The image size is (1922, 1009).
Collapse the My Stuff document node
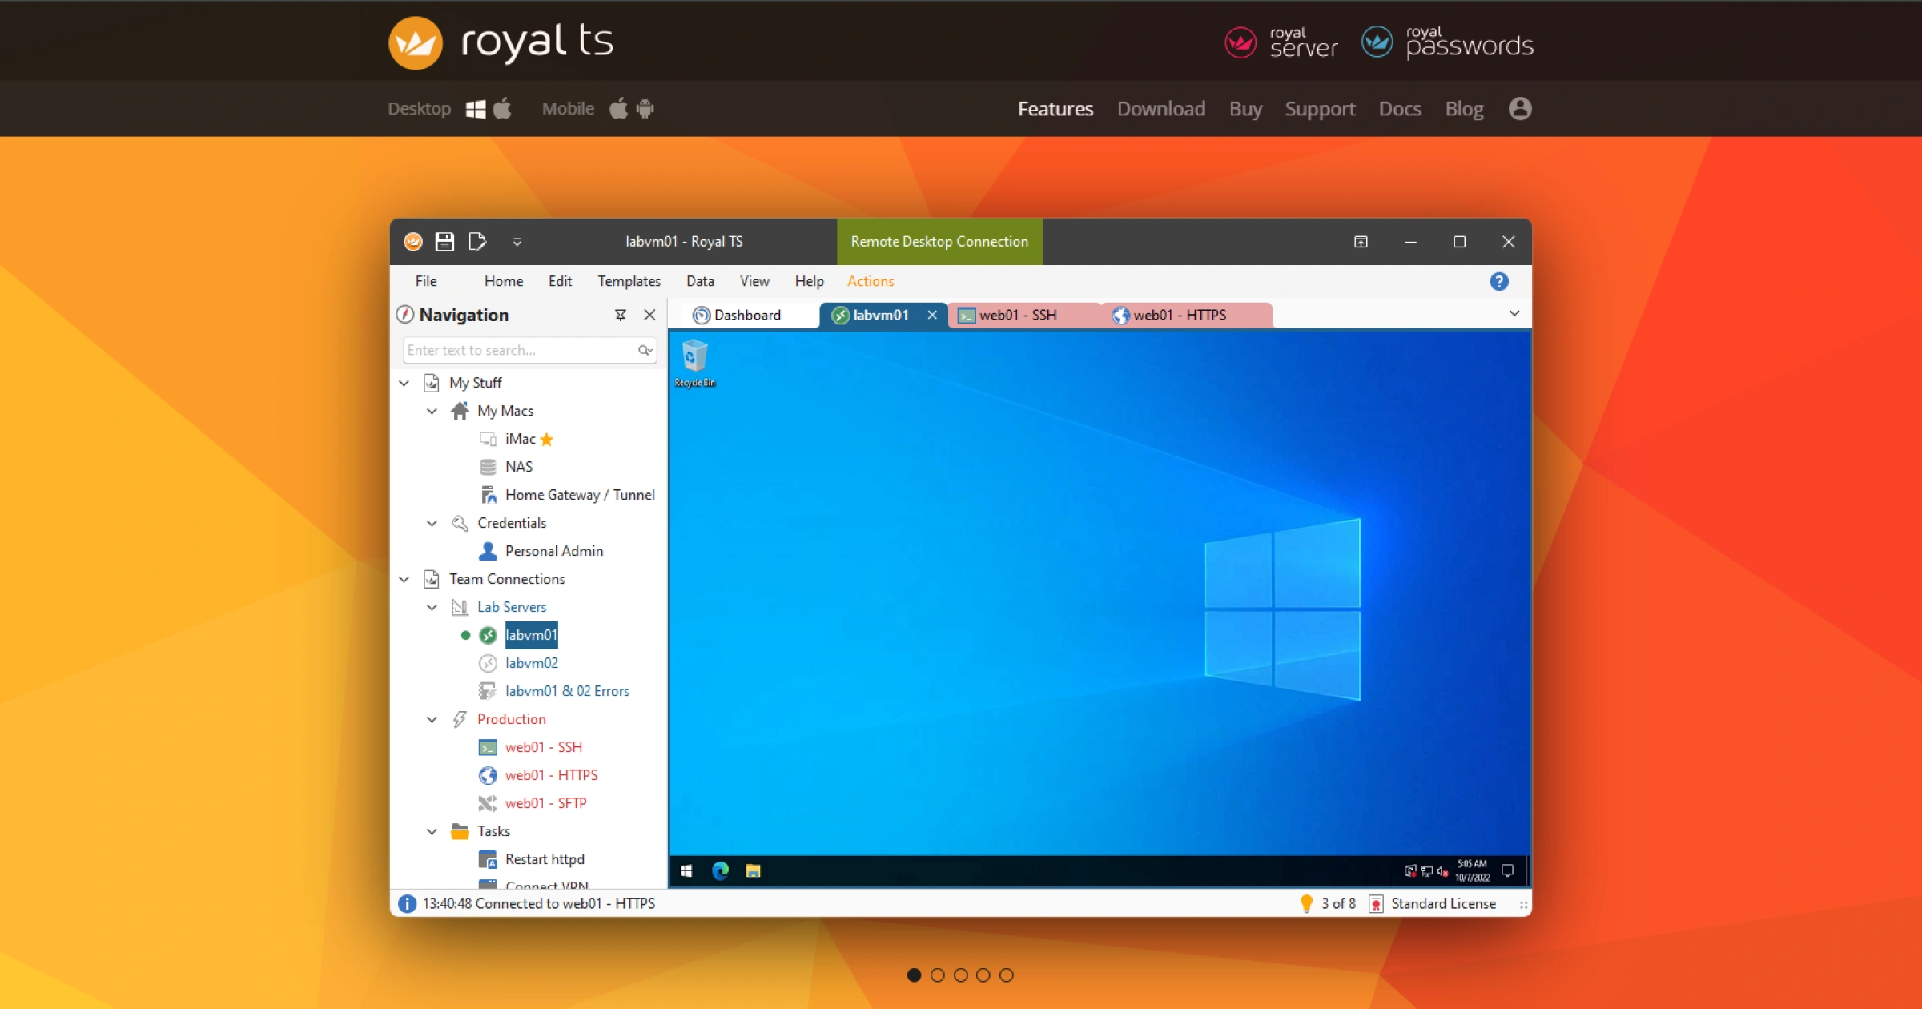click(404, 383)
